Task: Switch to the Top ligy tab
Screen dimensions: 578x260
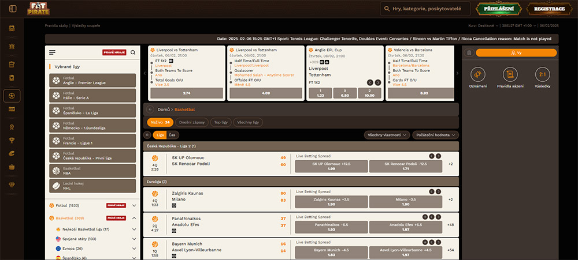Action: [221, 122]
